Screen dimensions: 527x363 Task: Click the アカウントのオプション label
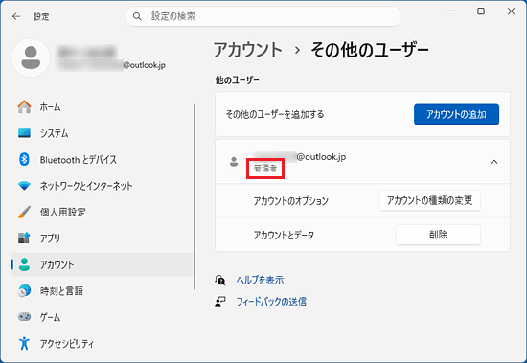coord(290,201)
